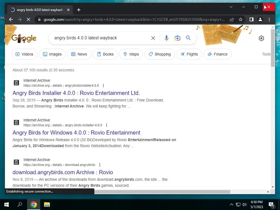Click the magnifier search button
Screen dimensions: 280x210
pyautogui.click(x=188, y=38)
